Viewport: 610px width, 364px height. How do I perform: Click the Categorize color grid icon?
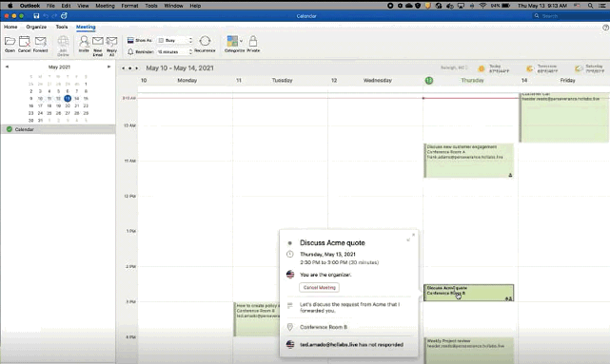click(x=232, y=41)
